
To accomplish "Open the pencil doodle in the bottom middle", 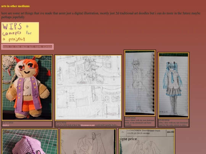I will (88, 141).
